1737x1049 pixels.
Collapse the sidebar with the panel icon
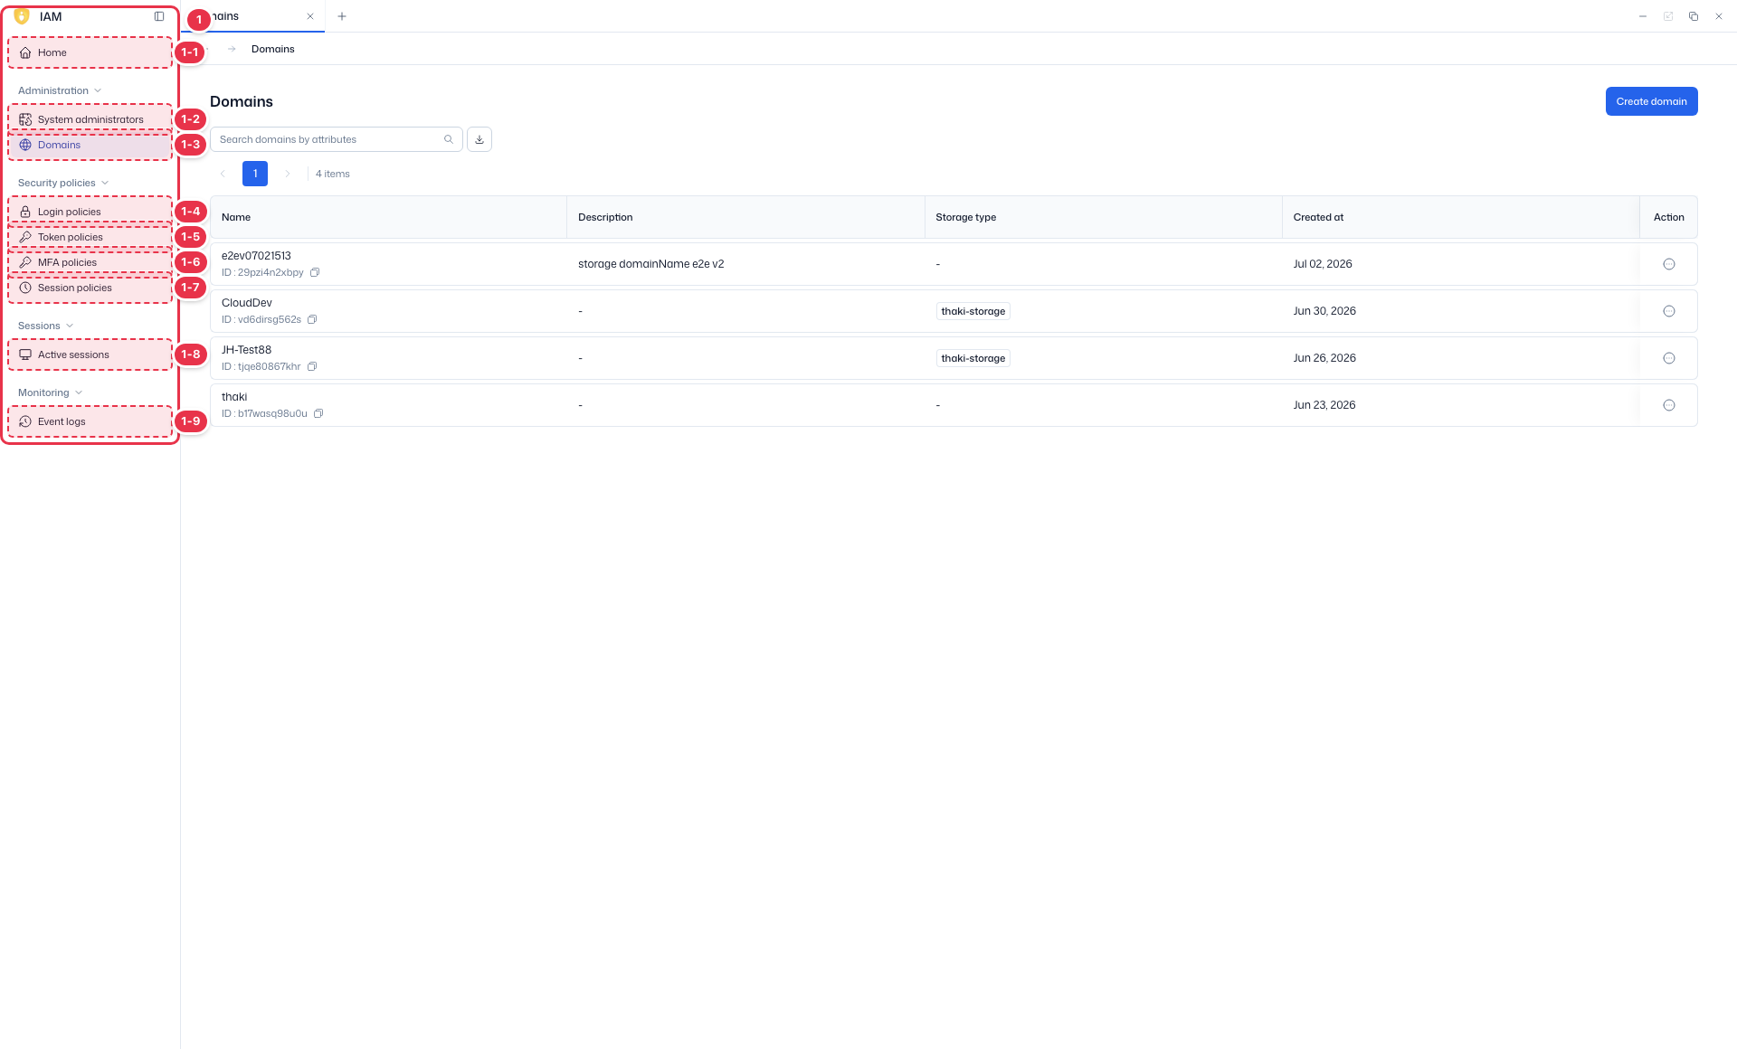(159, 16)
